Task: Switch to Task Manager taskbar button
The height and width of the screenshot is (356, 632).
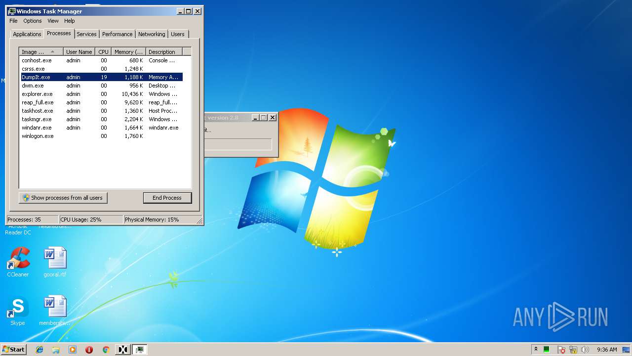Action: click(x=139, y=350)
